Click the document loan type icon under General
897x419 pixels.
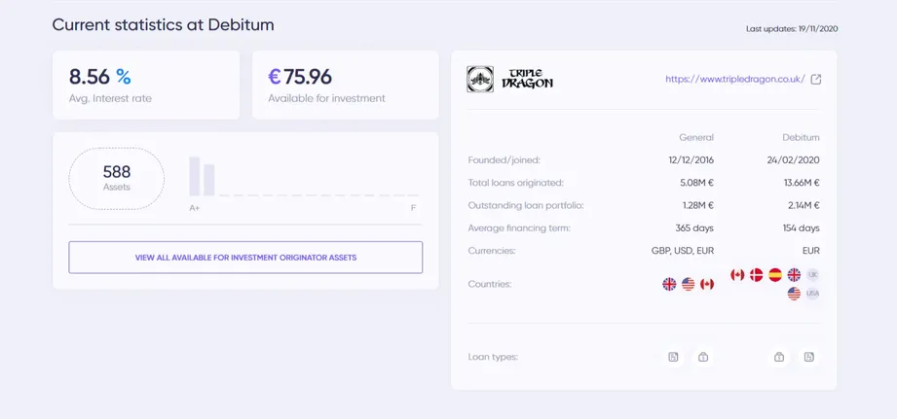[673, 357]
